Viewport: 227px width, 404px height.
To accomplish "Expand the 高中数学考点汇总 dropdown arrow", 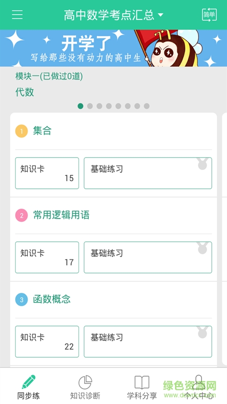I will (160, 15).
